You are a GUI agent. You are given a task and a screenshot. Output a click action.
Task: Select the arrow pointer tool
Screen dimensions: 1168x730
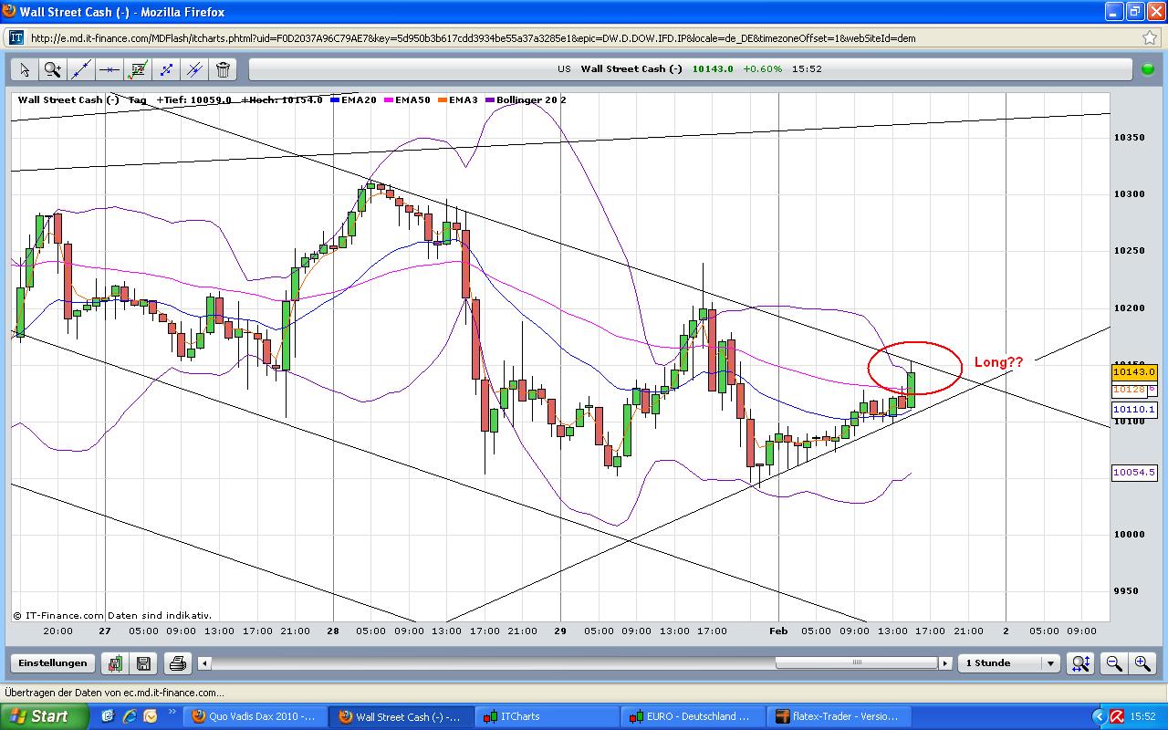click(x=25, y=69)
